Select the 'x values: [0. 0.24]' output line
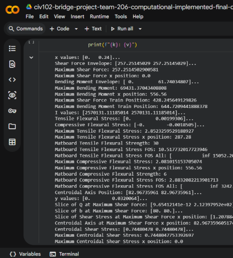This screenshot has width=233, height=258. 88,57
